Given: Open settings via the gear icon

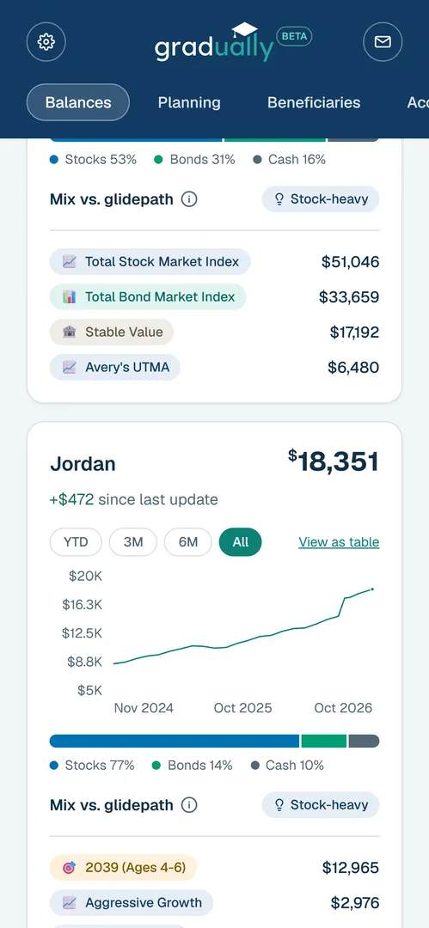Looking at the screenshot, I should 46,41.
